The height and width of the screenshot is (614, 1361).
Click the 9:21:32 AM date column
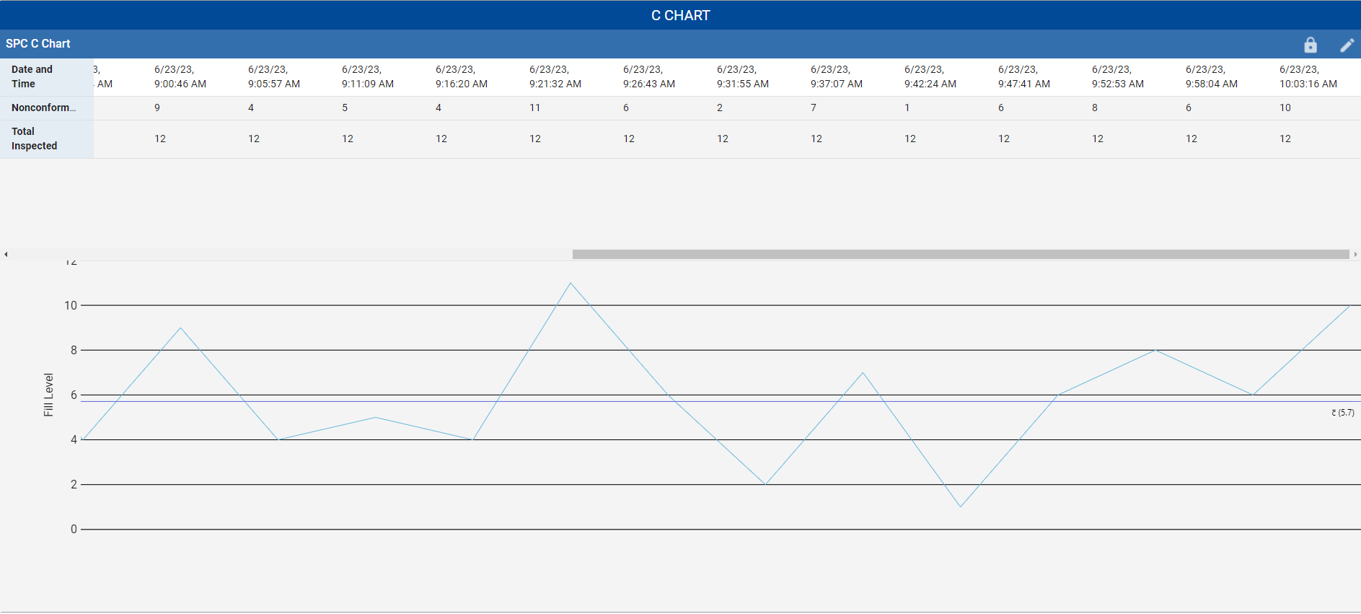(x=555, y=76)
